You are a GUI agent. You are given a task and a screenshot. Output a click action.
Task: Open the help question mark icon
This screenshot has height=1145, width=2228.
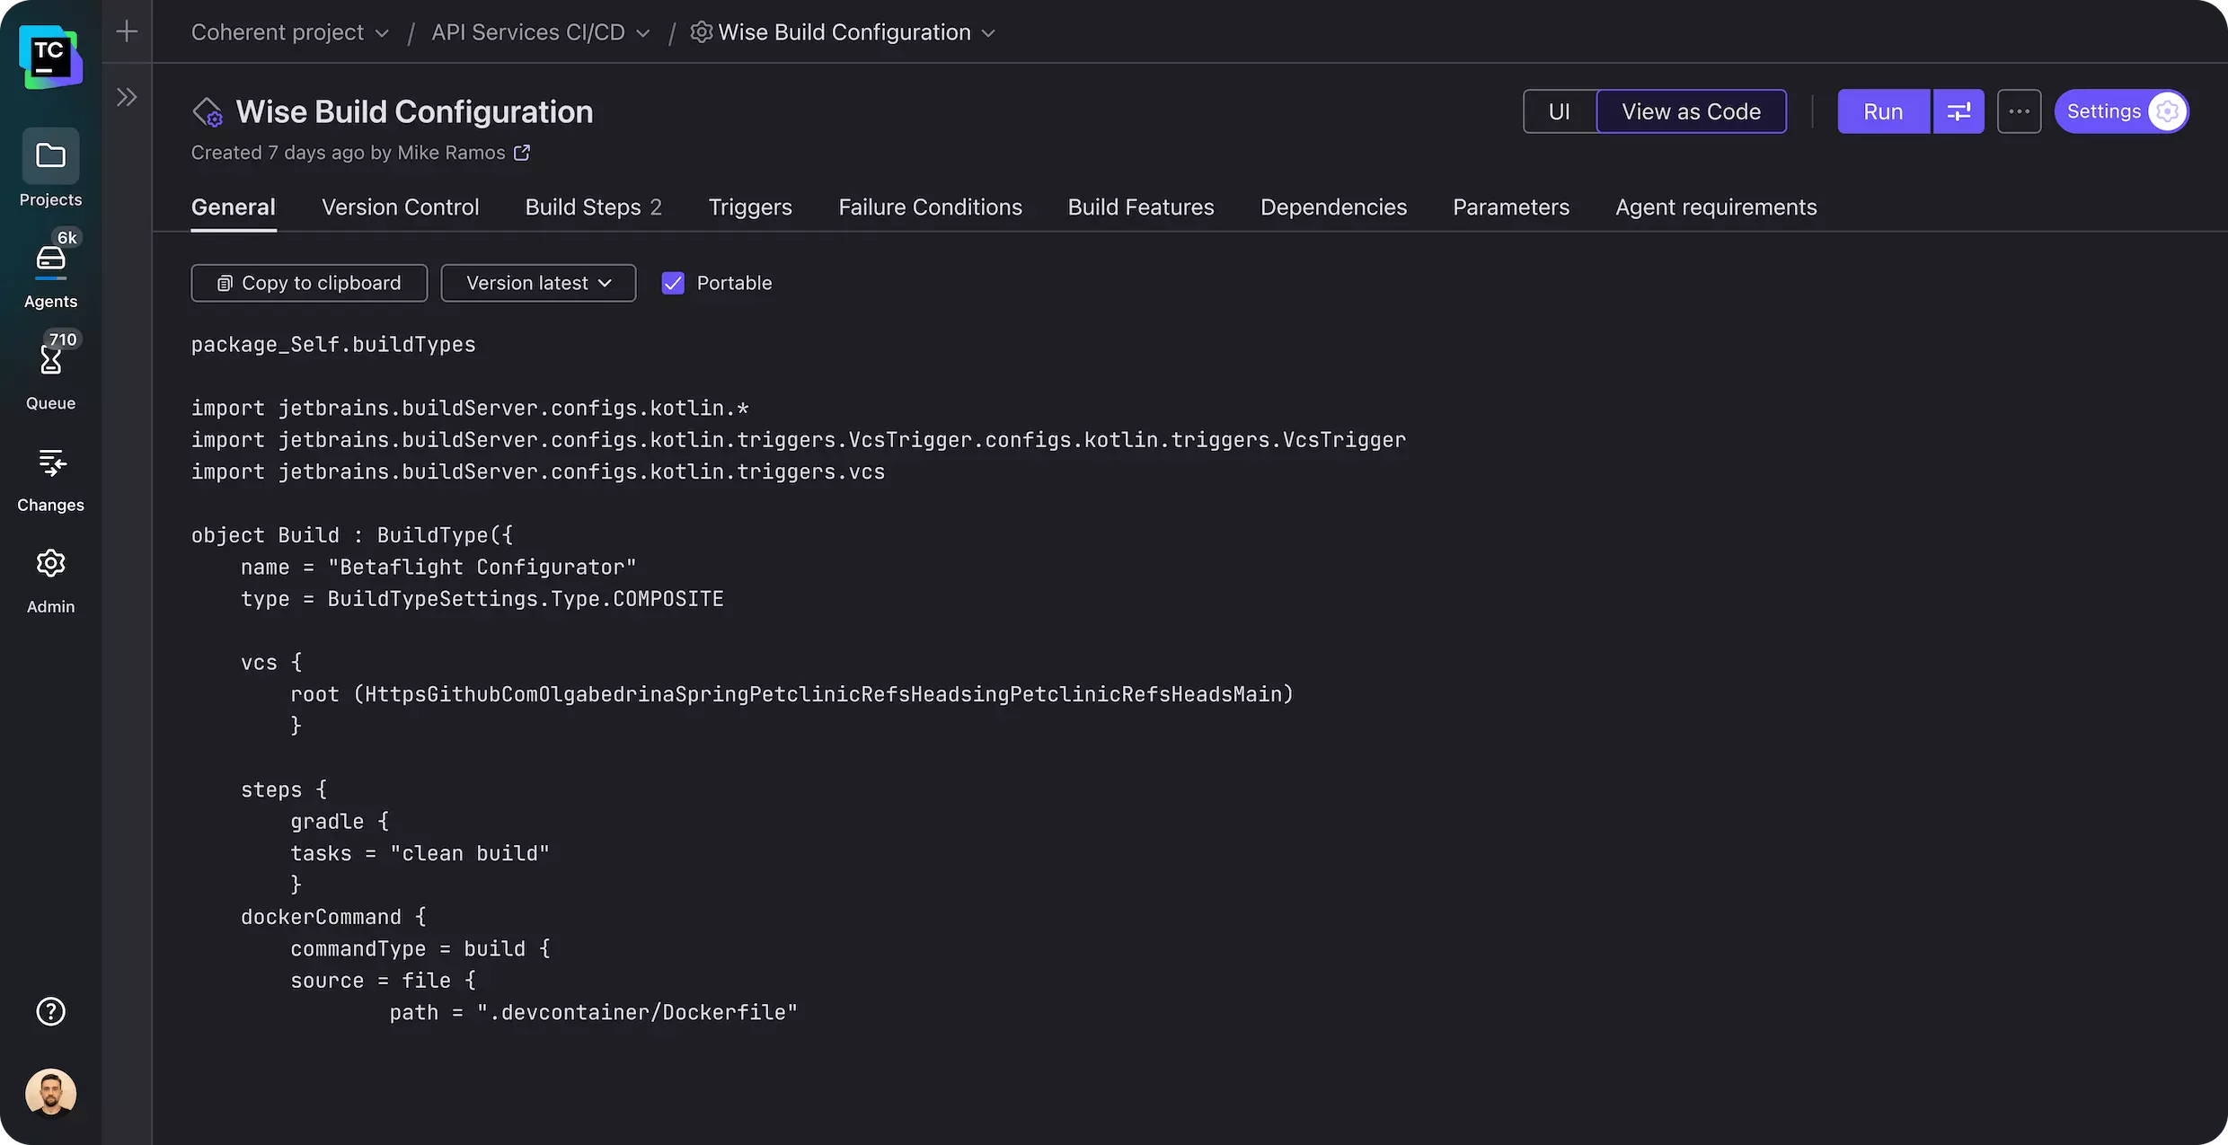(50, 1011)
